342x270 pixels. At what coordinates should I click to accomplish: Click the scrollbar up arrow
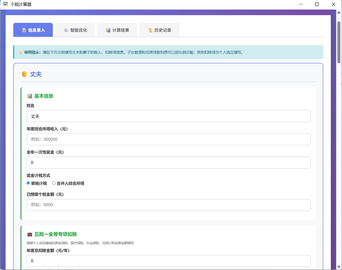(x=339, y=12)
